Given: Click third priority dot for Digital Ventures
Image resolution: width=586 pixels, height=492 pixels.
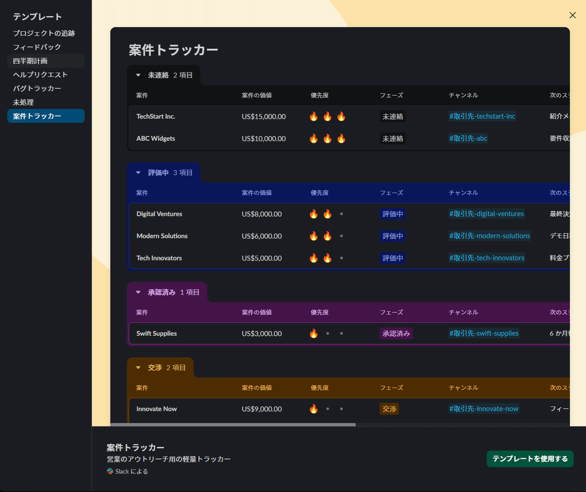Looking at the screenshot, I should [x=341, y=214].
